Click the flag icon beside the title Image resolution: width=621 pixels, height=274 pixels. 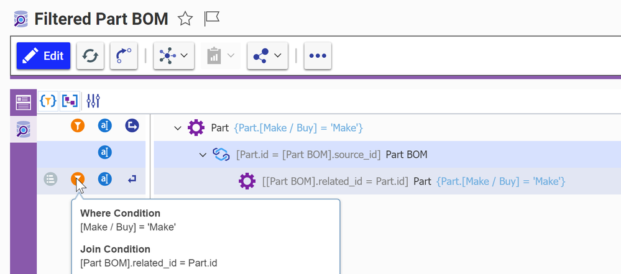[213, 19]
